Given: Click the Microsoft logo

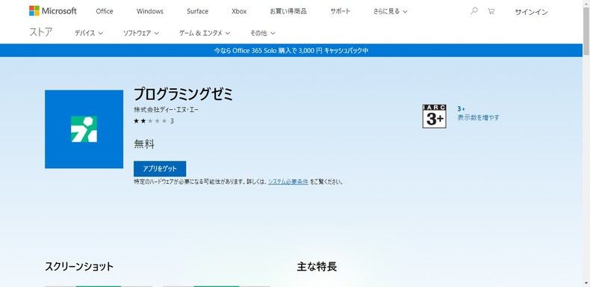Looking at the screenshot, I should 53,11.
